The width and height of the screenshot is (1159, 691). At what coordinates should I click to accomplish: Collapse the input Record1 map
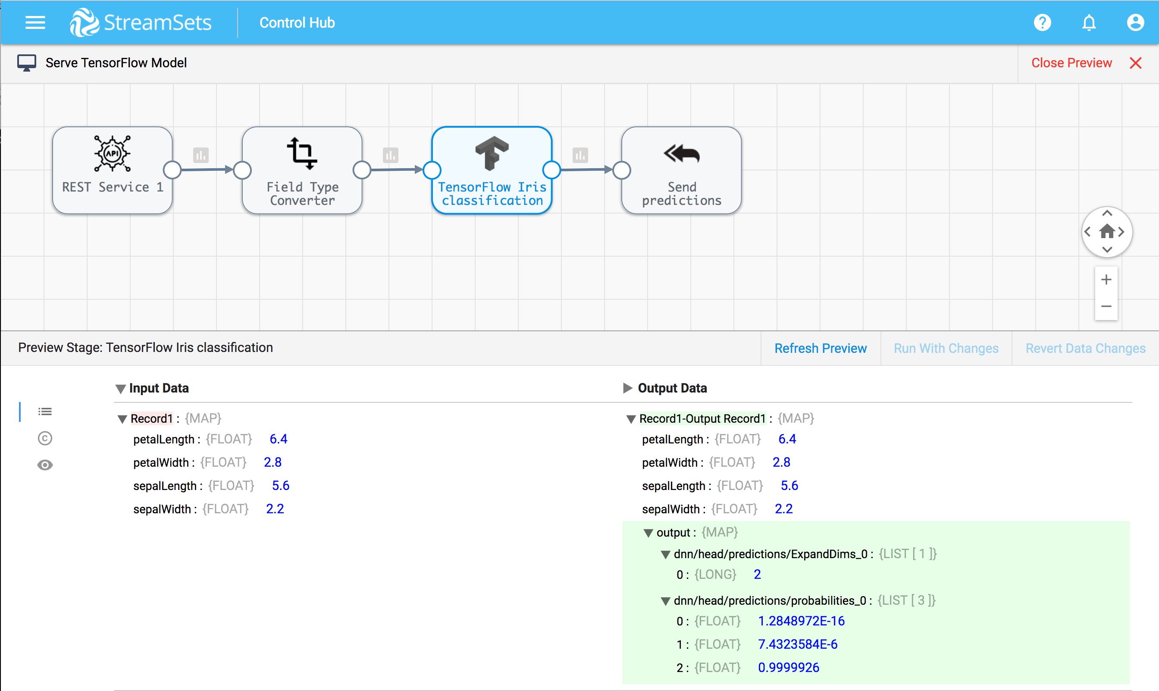tap(122, 419)
